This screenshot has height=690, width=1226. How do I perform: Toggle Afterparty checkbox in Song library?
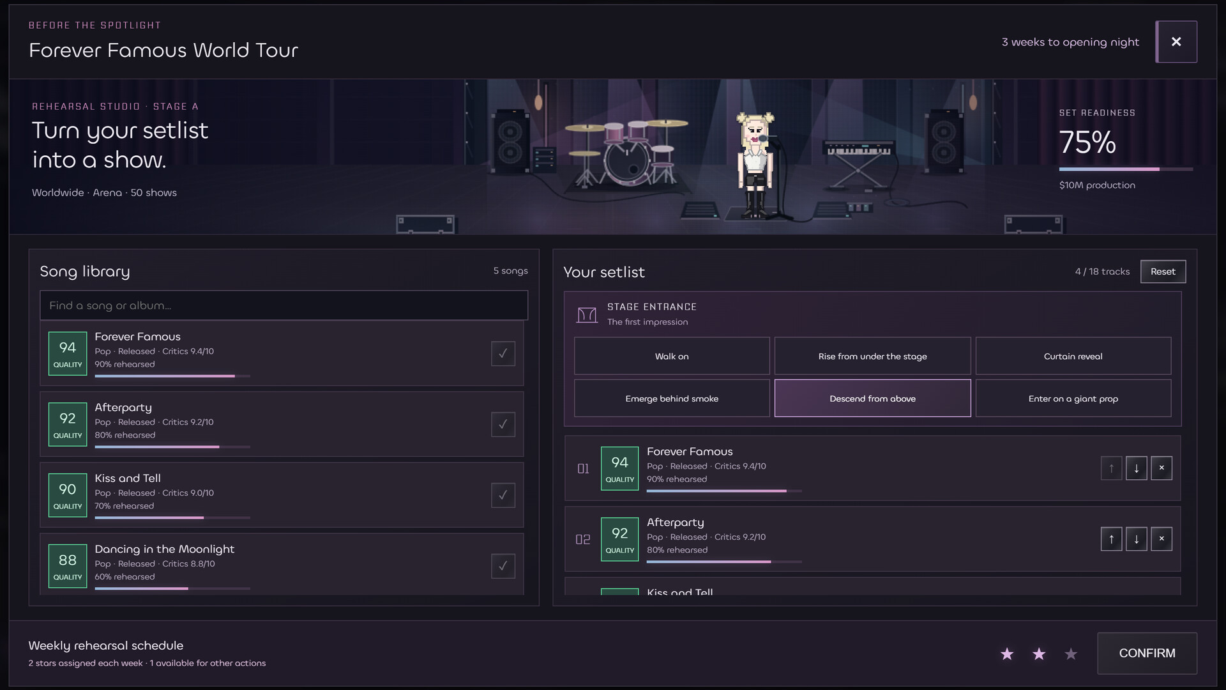click(x=503, y=424)
